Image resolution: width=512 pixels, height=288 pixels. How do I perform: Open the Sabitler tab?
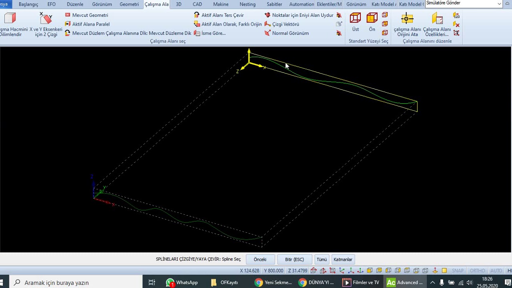point(274,4)
